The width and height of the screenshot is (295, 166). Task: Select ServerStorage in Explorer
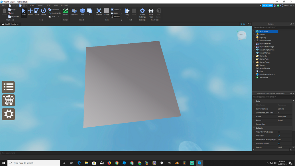pyautogui.click(x=265, y=53)
